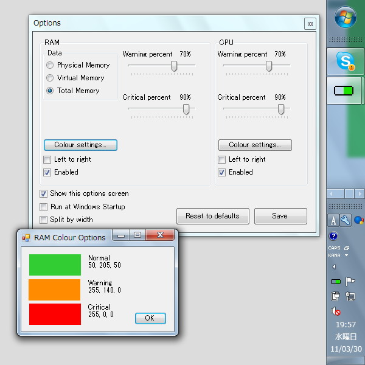365x365 pixels.
Task: Click the CAPS lock indicator
Action: (x=334, y=248)
